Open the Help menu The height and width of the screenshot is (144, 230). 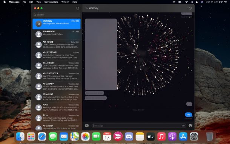[x=75, y=2]
